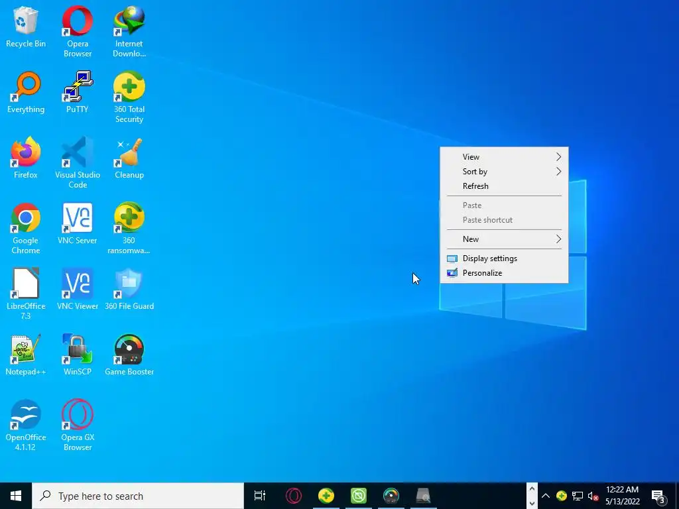The width and height of the screenshot is (679, 509).
Task: Expand the View submenu in context menu
Action: coord(504,156)
